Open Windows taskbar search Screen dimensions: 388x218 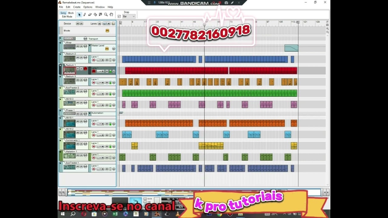pyautogui.click(x=73, y=214)
